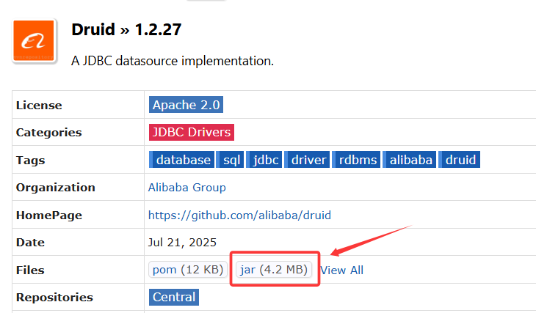
Task: Click the date value Jul 21, 2025
Action: (182, 243)
